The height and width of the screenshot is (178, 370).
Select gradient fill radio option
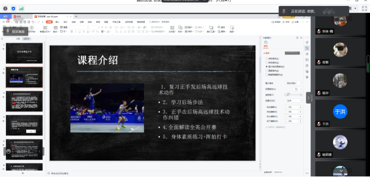coord(266,63)
